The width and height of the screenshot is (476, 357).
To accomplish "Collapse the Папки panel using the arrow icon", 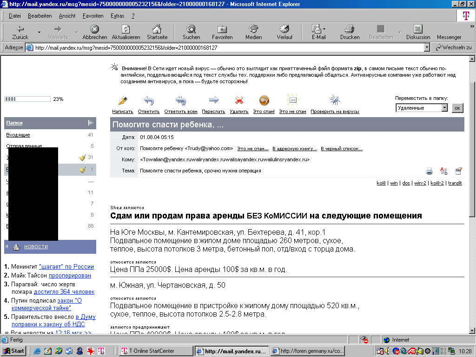I will click(91, 123).
